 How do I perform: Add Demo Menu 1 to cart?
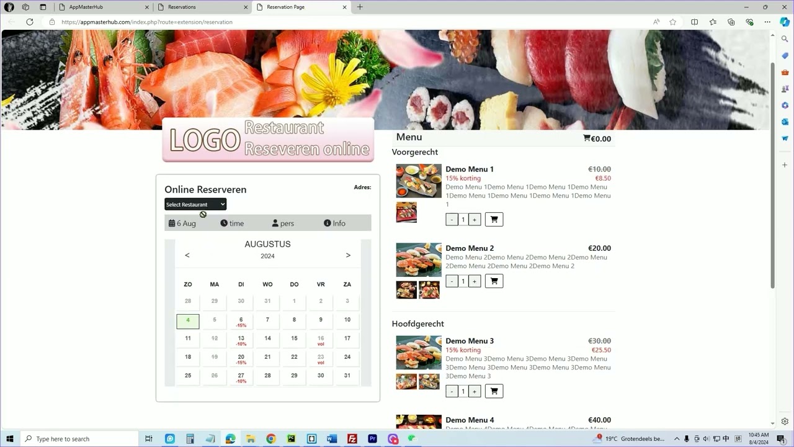click(494, 219)
